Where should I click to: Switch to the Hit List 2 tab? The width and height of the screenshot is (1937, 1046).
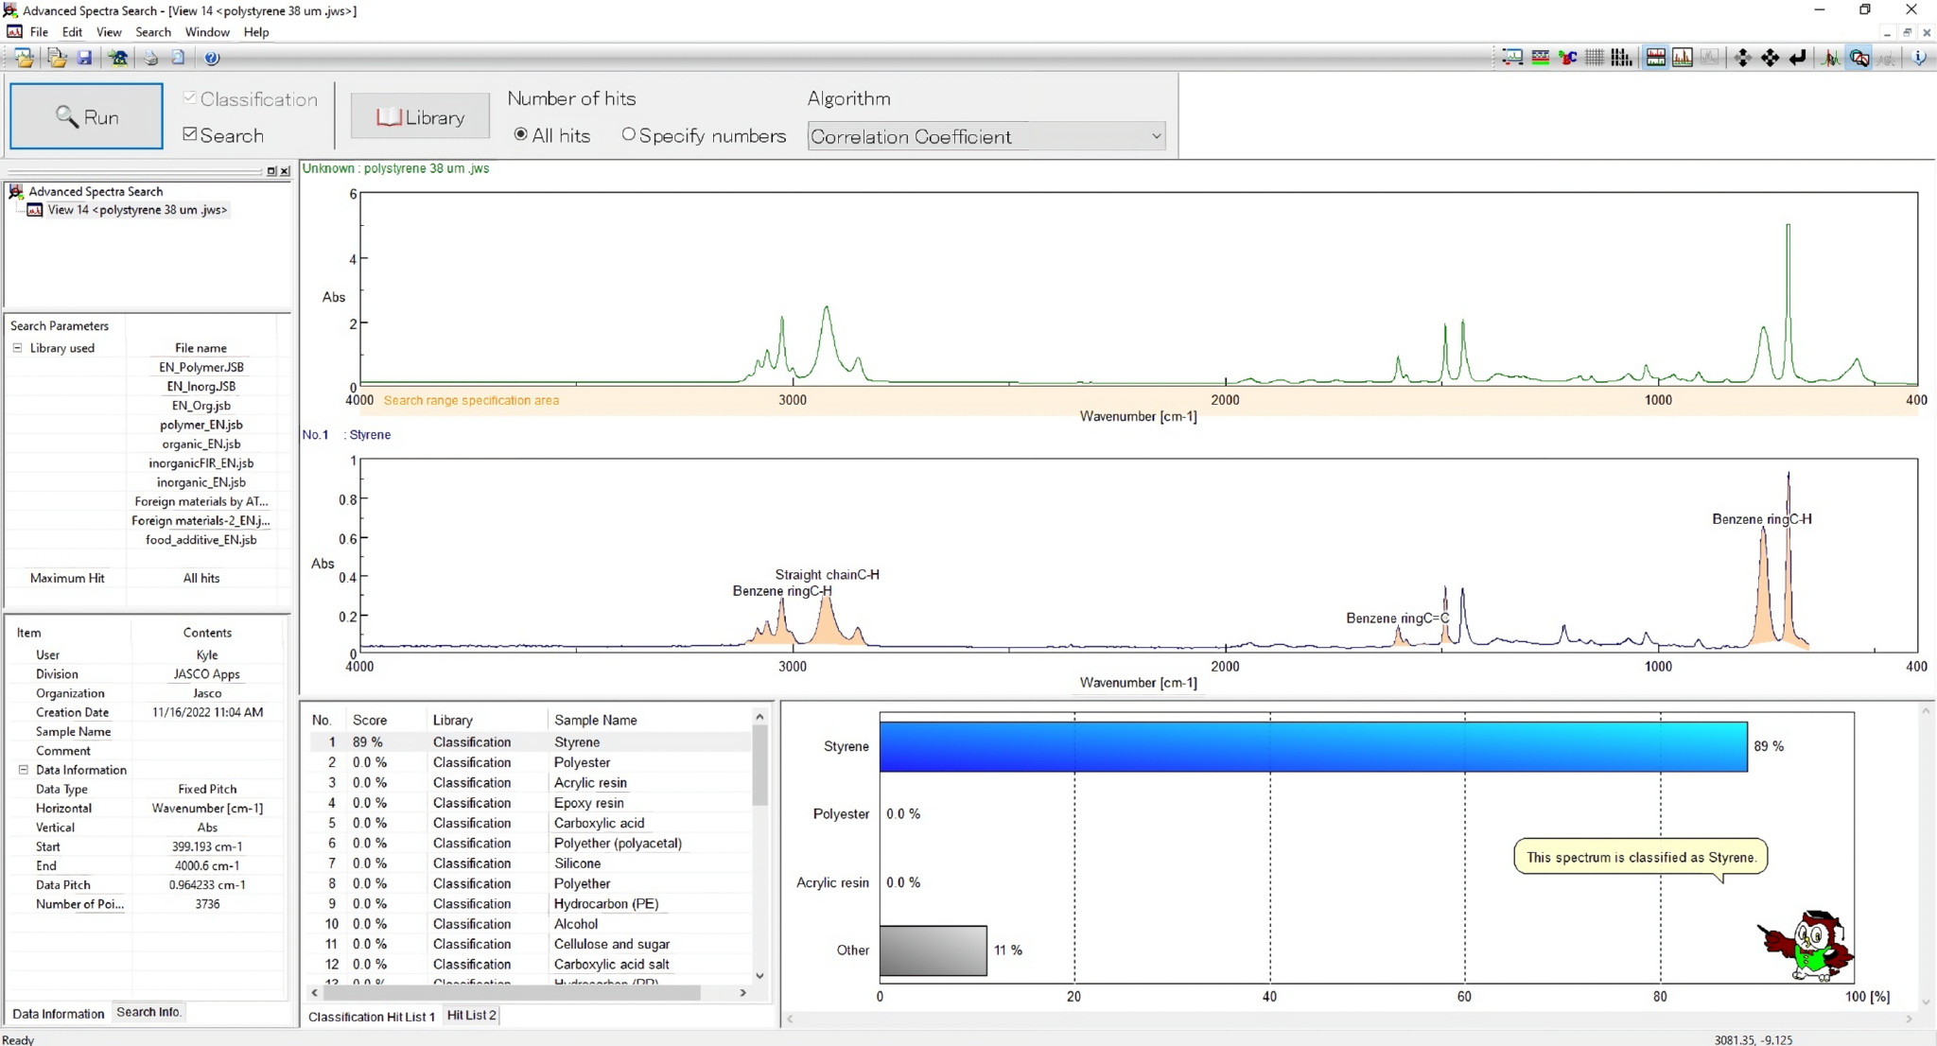tap(471, 1015)
